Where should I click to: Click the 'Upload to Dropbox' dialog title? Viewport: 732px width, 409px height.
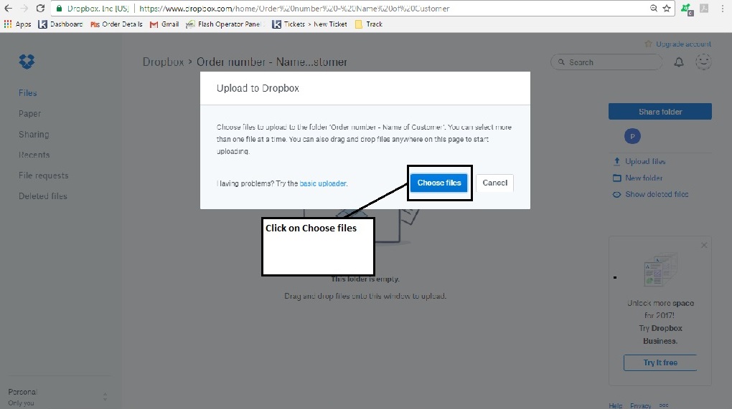(x=258, y=88)
